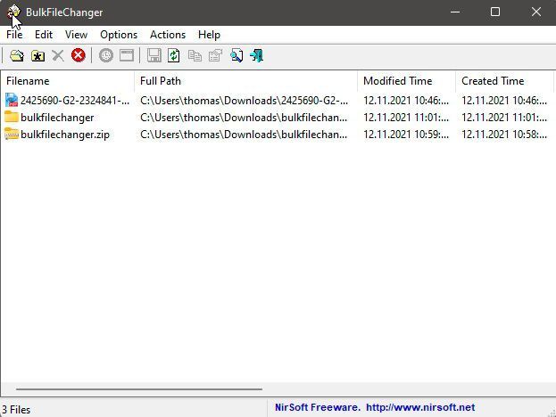Click the bulkfilechanger.zip archive icon
The width and height of the screenshot is (556, 417).
(12, 135)
